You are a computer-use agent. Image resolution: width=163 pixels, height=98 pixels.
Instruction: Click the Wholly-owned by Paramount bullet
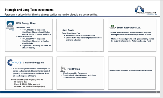click(75, 73)
